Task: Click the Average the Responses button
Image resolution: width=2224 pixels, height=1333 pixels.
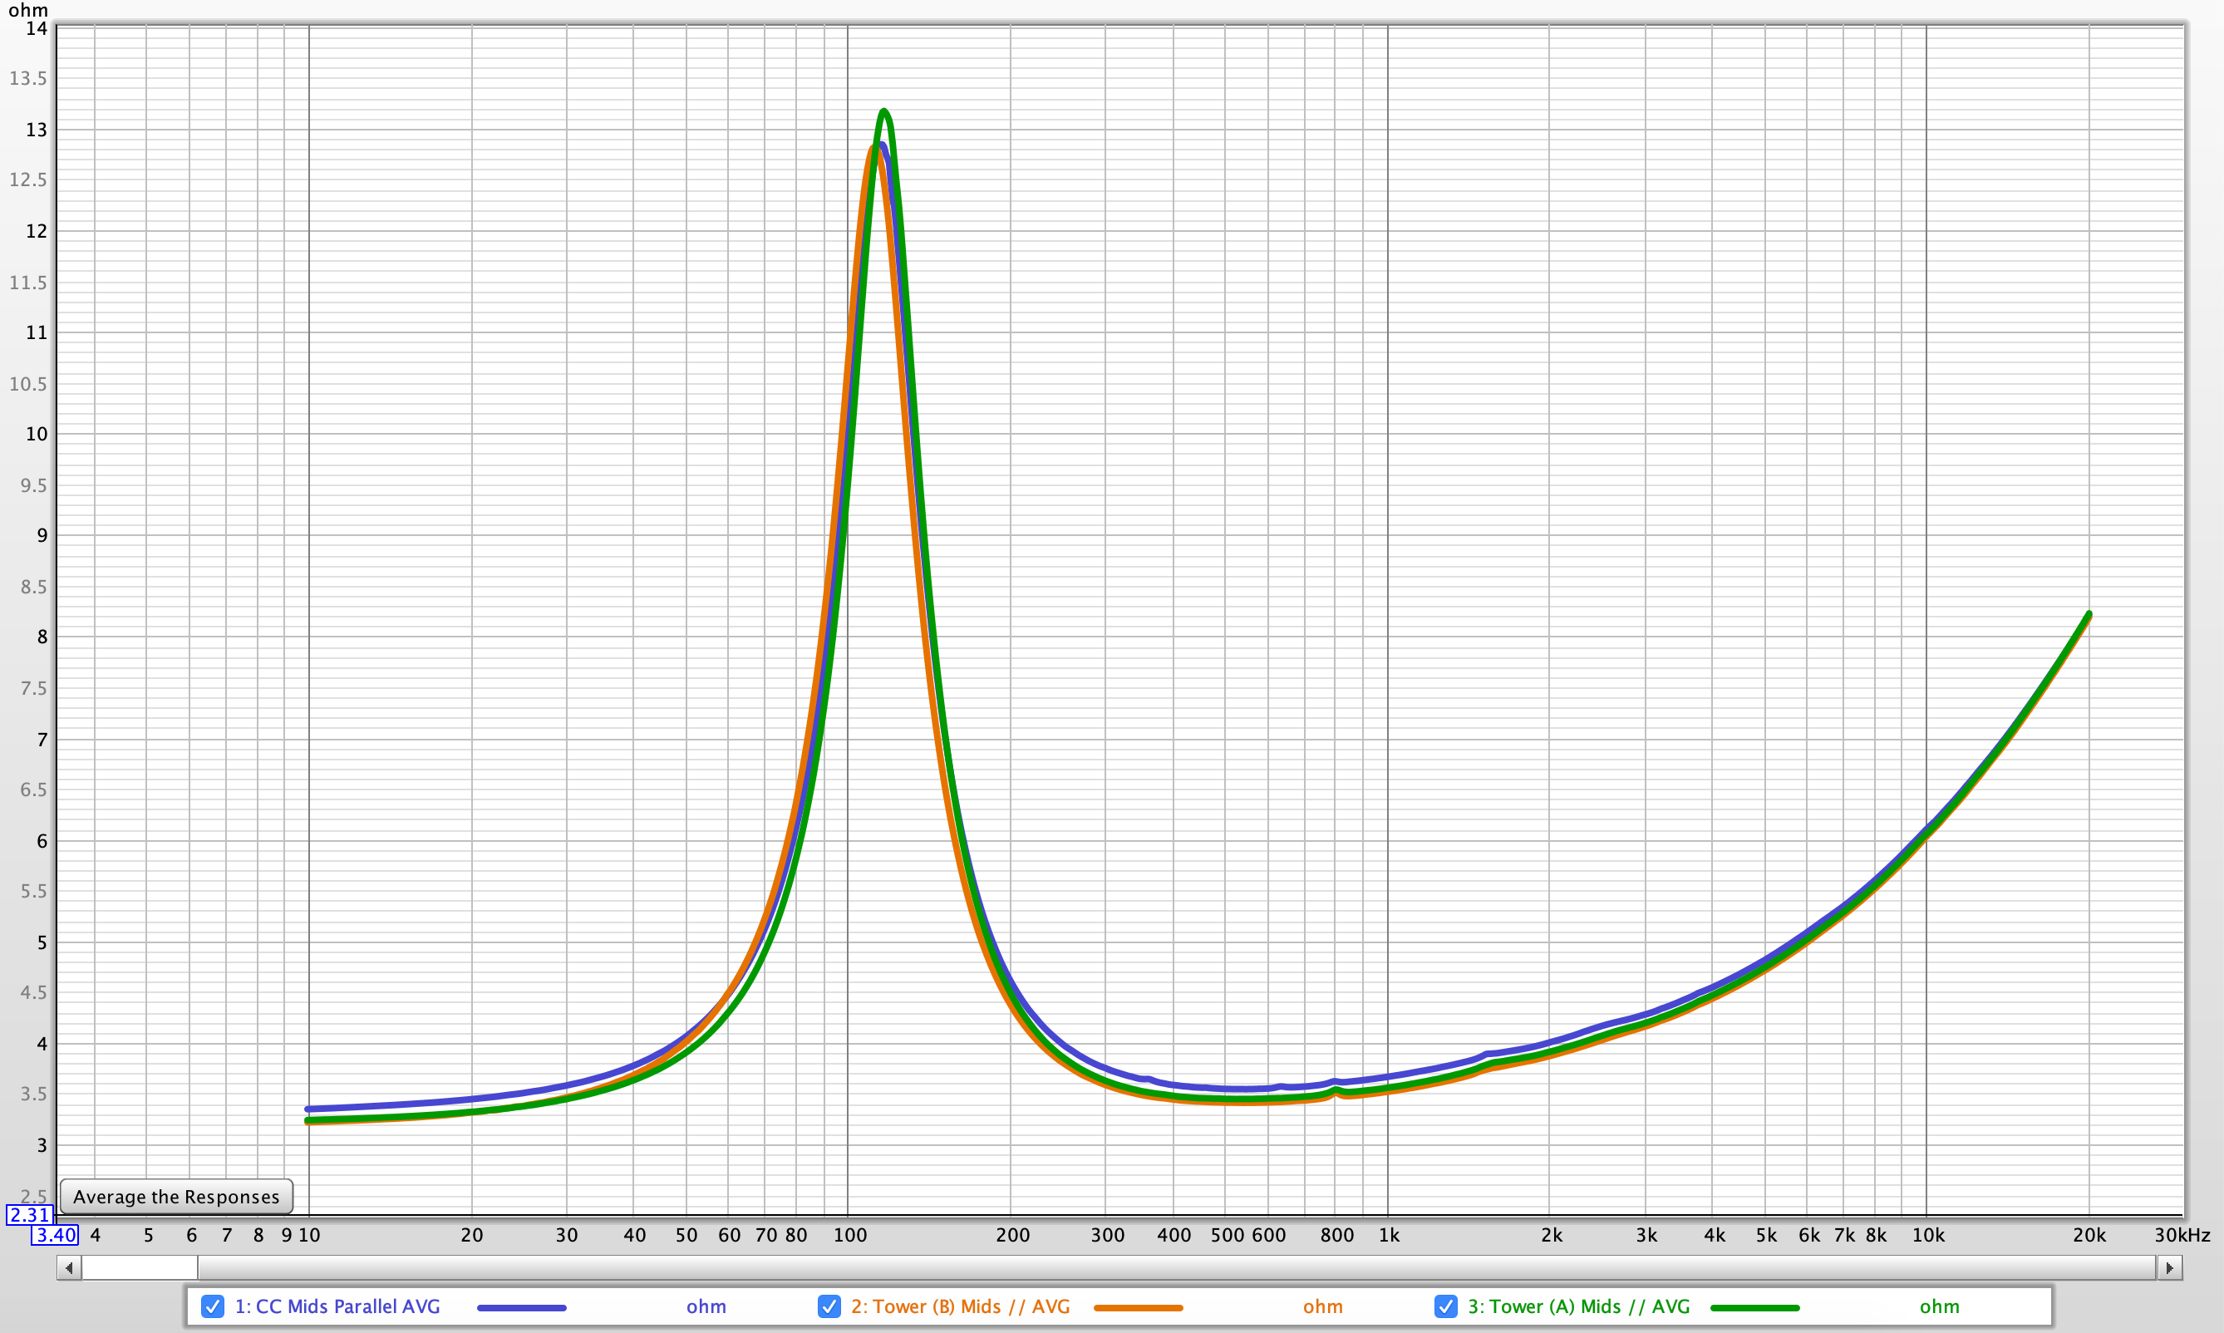Action: tap(176, 1197)
